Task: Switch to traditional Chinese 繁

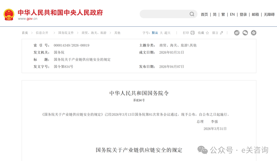Action: click(x=223, y=14)
